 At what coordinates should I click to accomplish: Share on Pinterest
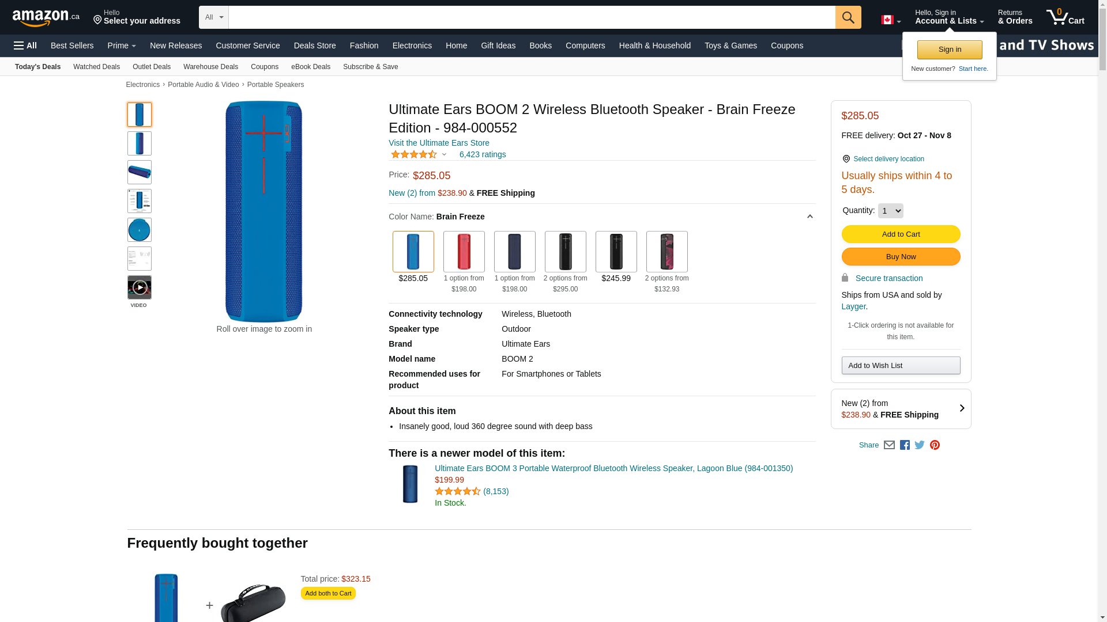[935, 445]
